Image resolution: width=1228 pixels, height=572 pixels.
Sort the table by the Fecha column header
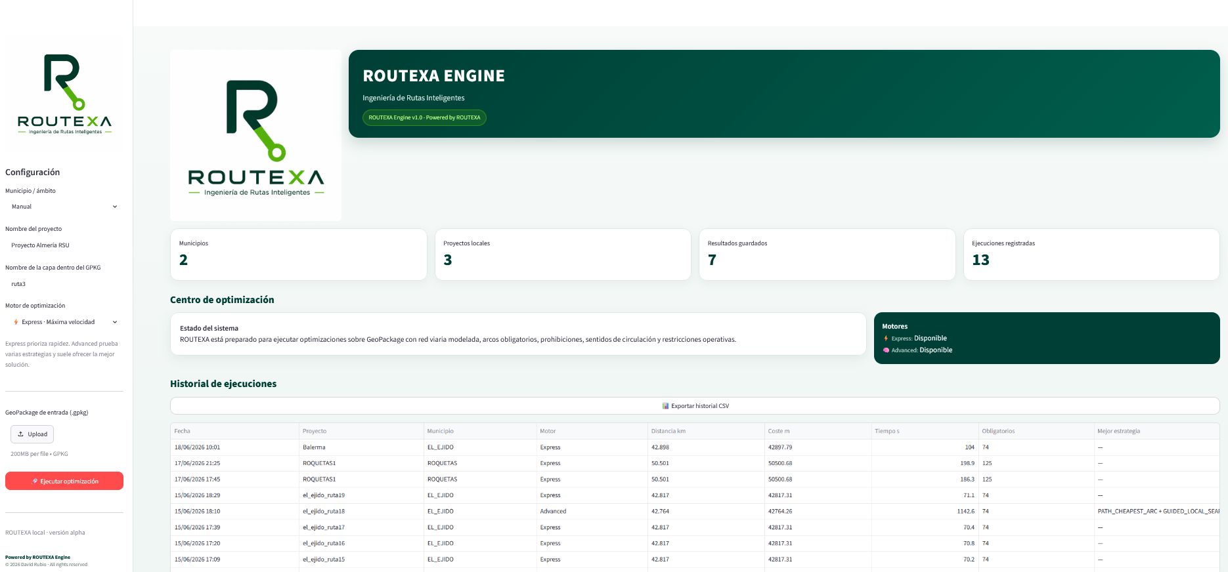point(234,431)
